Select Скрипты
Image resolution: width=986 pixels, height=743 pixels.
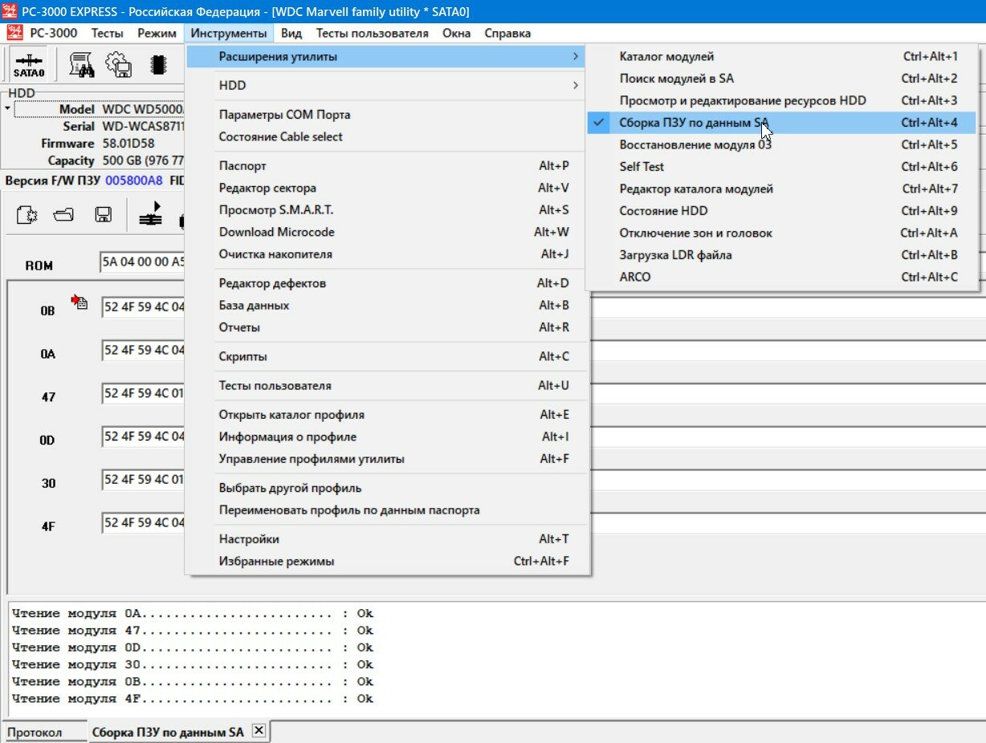(x=388, y=356)
